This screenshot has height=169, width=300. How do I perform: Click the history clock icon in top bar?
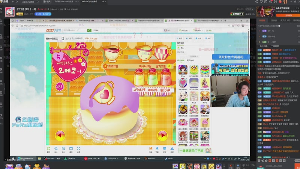pyautogui.click(x=256, y=2)
